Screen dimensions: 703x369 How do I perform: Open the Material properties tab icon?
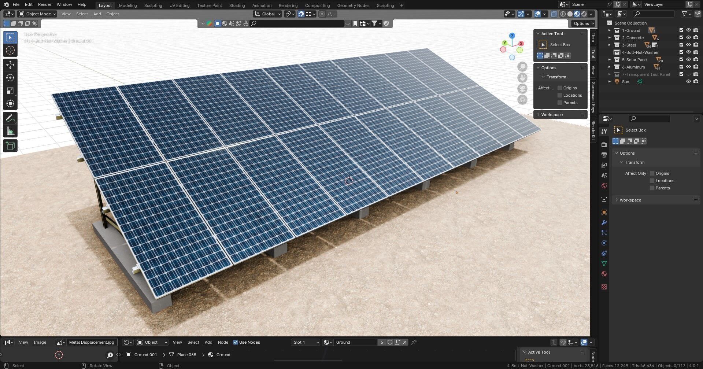604,274
